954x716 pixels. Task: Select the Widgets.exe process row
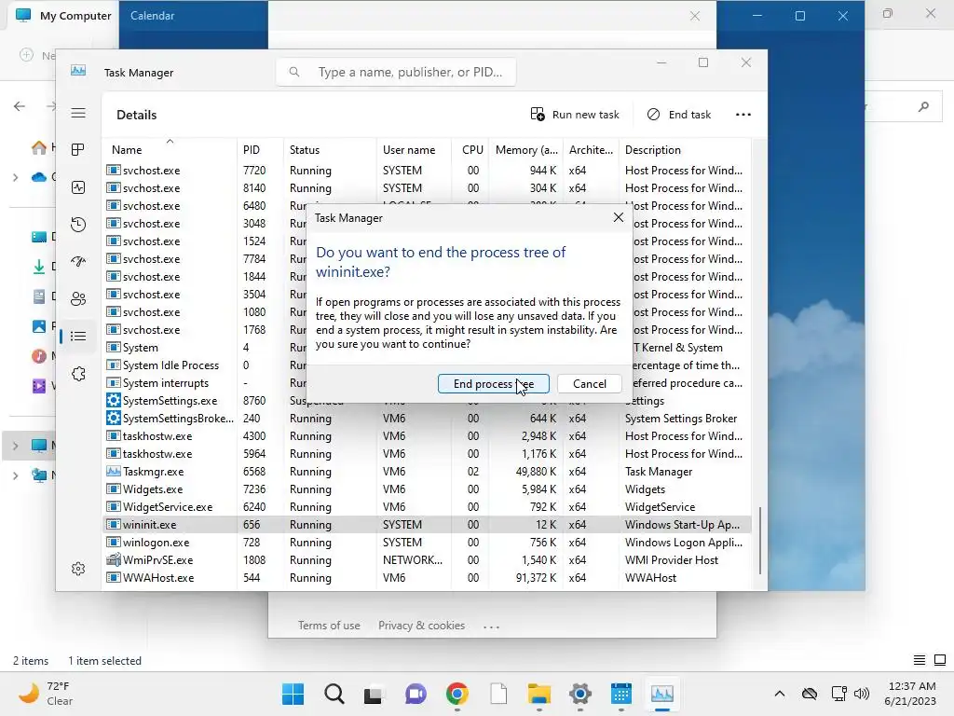pos(429,489)
